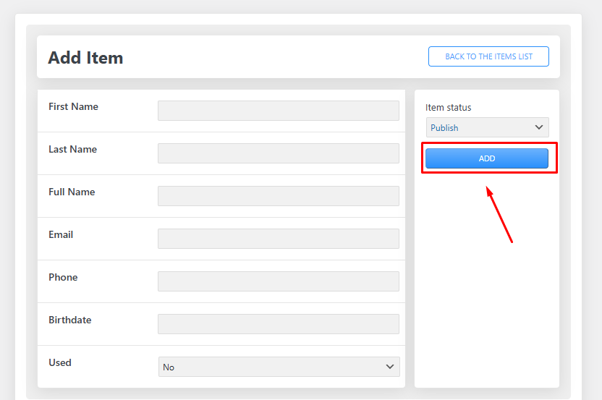Select the Full Name input field
Viewport: 602px width, 400px height.
coord(279,196)
